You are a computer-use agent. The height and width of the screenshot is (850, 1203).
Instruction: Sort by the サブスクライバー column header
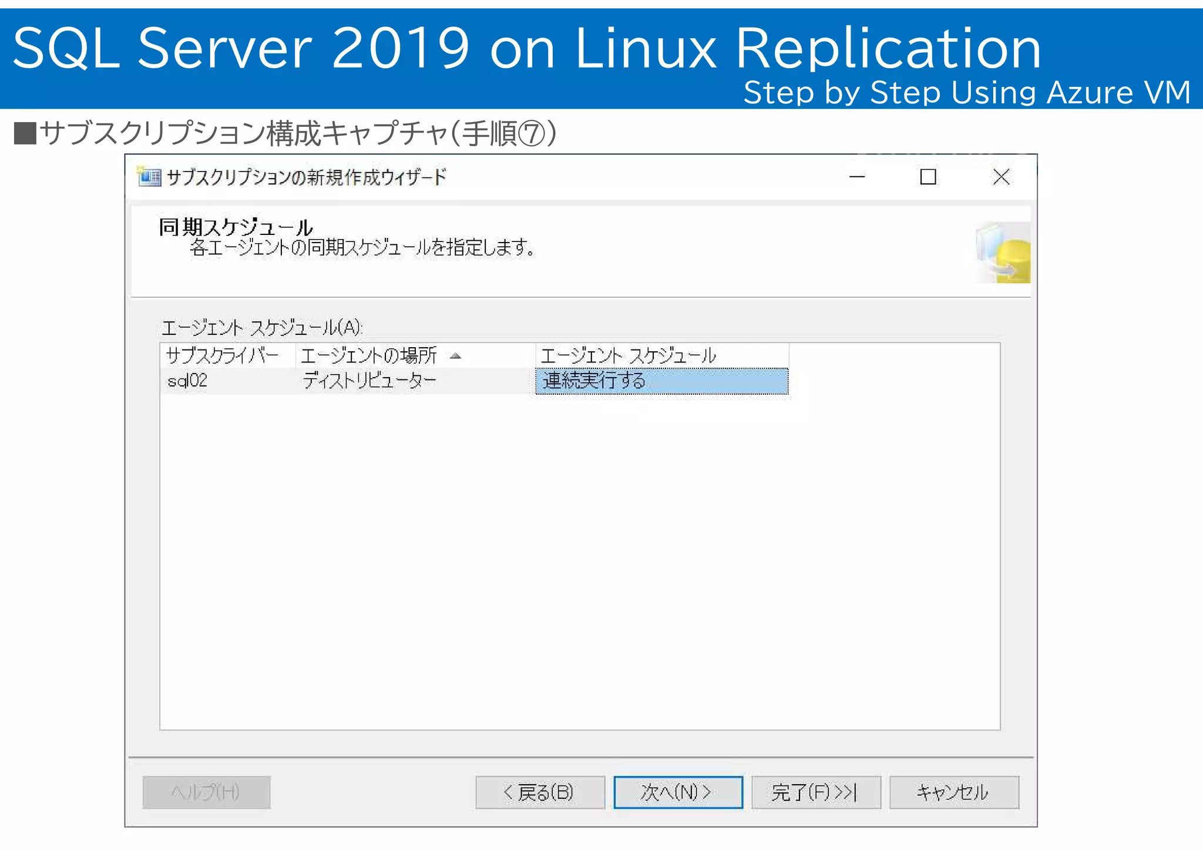tap(228, 355)
